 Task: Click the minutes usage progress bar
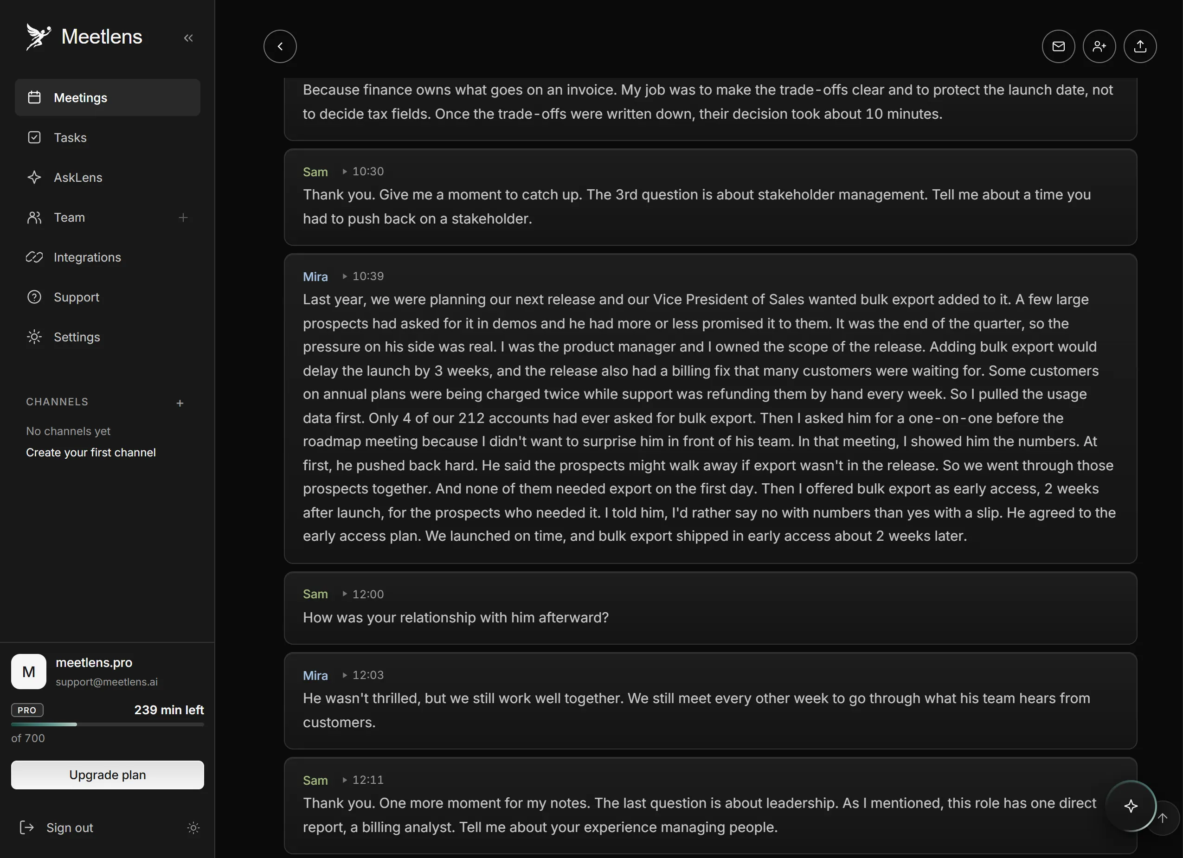pyautogui.click(x=108, y=724)
